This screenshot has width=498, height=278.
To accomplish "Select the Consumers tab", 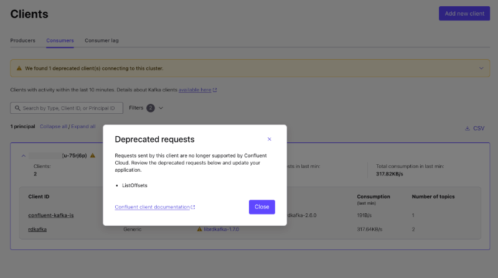I will [x=60, y=40].
